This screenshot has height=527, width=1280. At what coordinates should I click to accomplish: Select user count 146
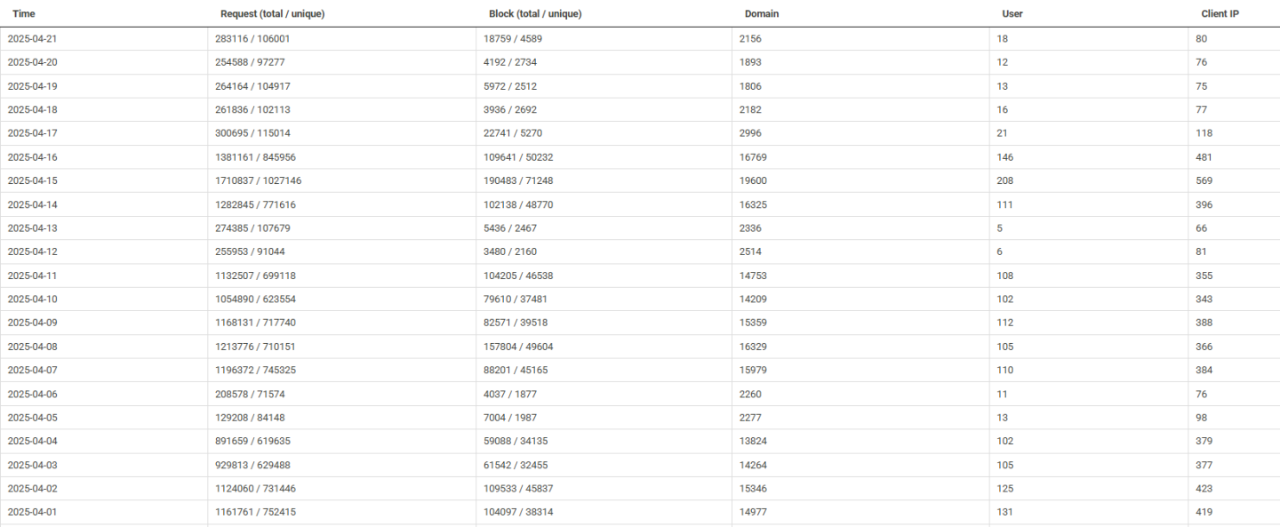pos(1004,157)
